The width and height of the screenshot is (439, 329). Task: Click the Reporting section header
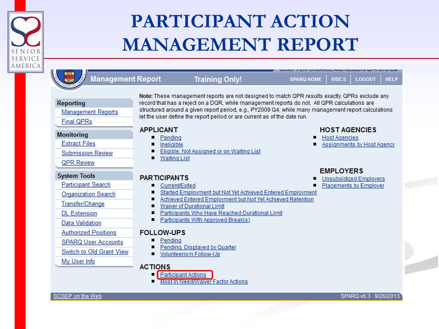pos(94,103)
